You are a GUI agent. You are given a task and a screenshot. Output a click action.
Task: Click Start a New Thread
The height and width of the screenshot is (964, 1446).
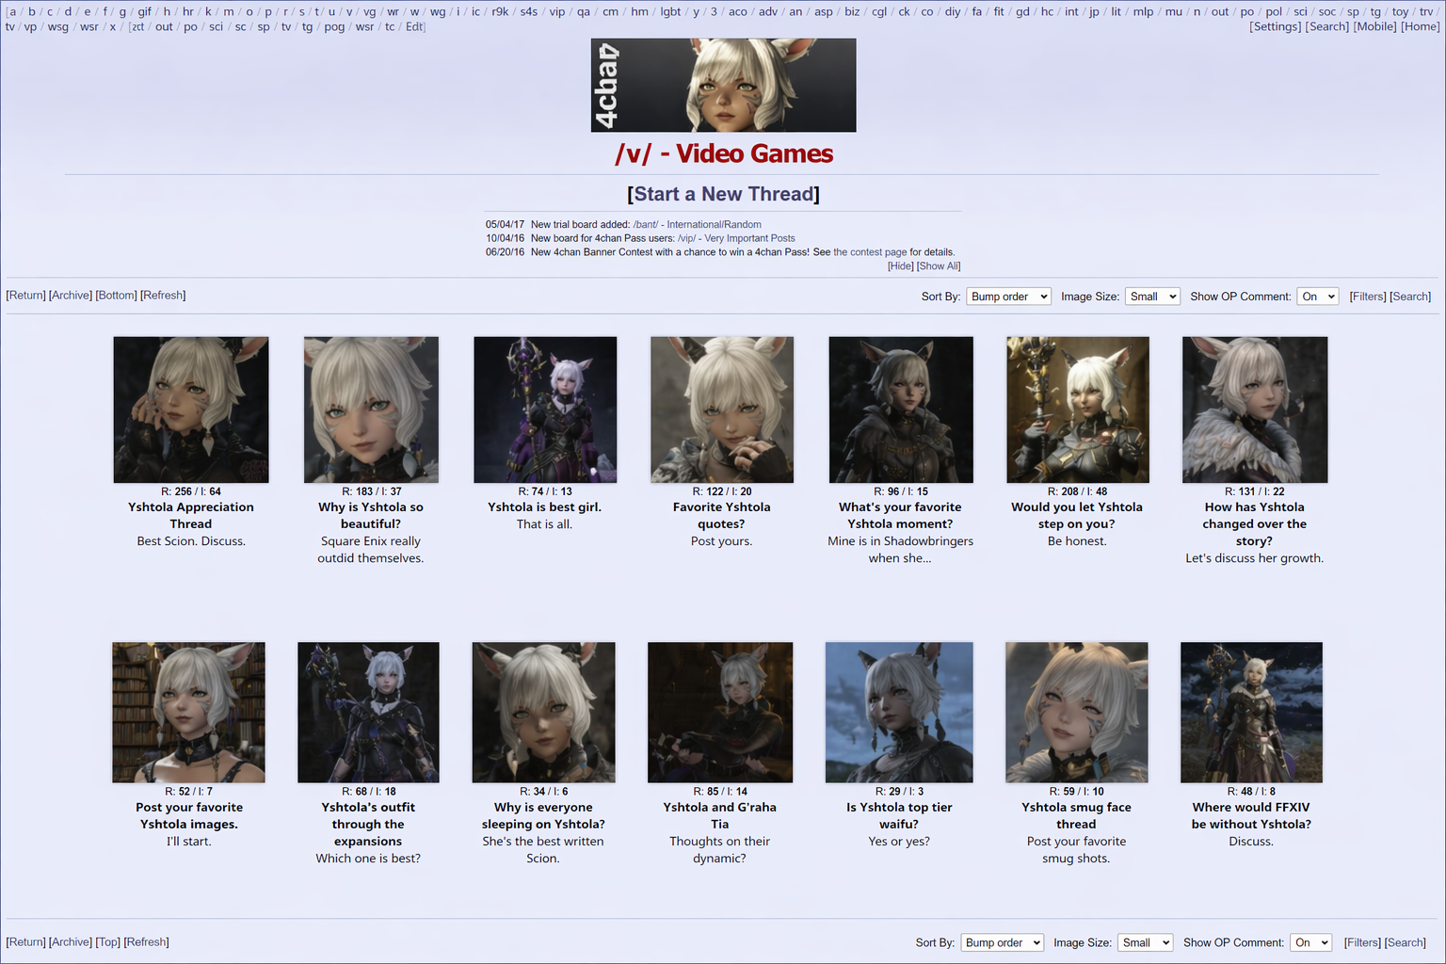point(723,194)
